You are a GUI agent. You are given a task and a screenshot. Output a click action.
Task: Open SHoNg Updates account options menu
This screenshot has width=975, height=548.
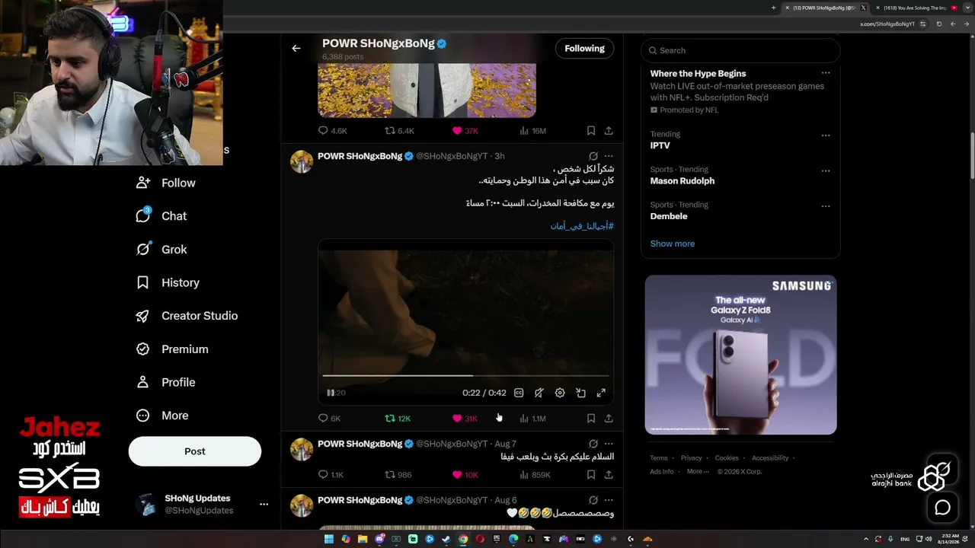[264, 504]
